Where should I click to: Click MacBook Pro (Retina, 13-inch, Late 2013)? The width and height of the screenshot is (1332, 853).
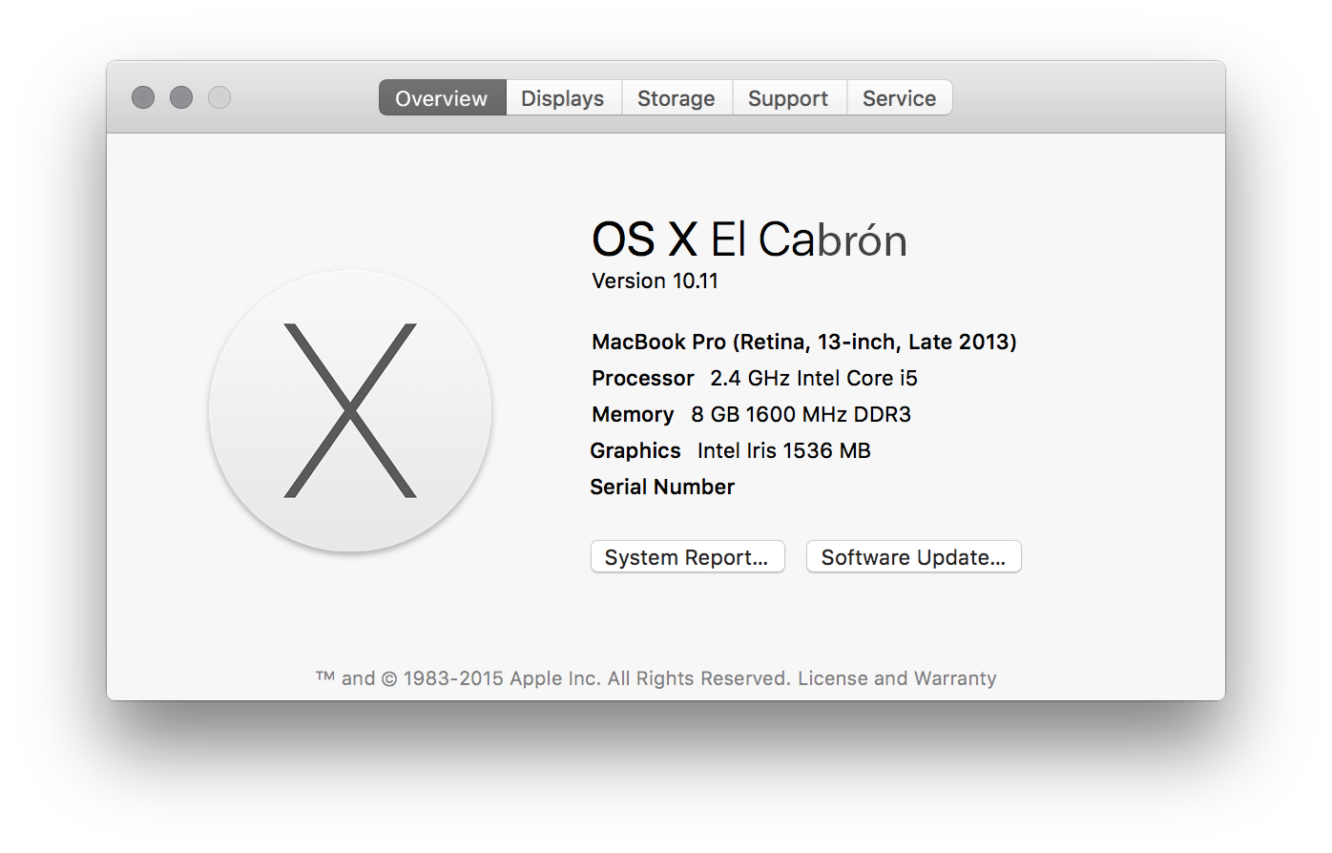[x=804, y=342]
